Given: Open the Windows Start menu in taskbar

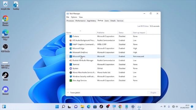Looking at the screenshot, I should 57,107.
